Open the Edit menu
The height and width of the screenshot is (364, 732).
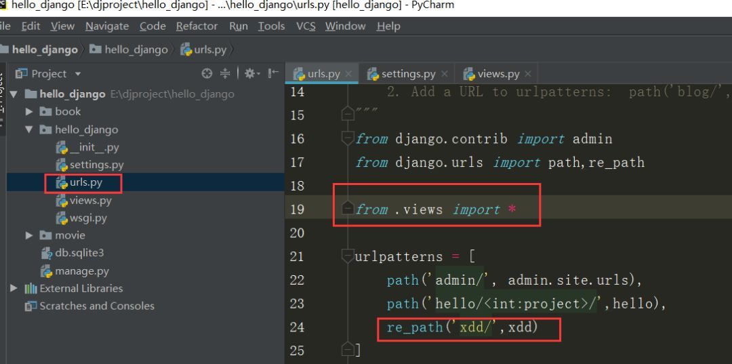(30, 26)
